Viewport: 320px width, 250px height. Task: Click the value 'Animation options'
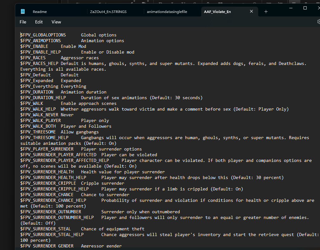click(x=102, y=41)
